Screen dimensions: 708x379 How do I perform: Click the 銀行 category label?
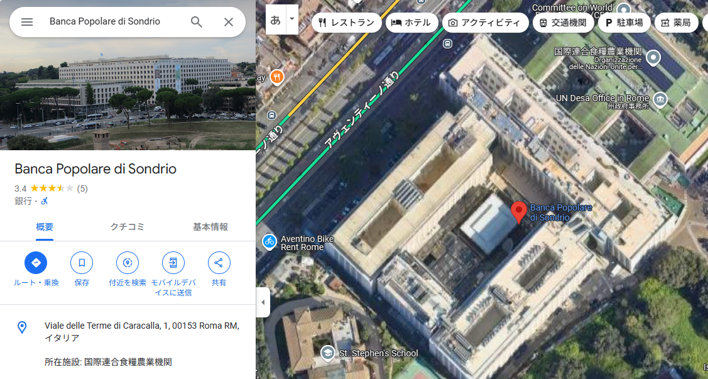[23, 201]
